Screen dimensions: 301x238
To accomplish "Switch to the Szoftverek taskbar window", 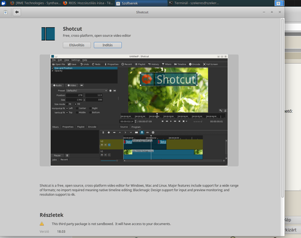I will tap(141, 3).
